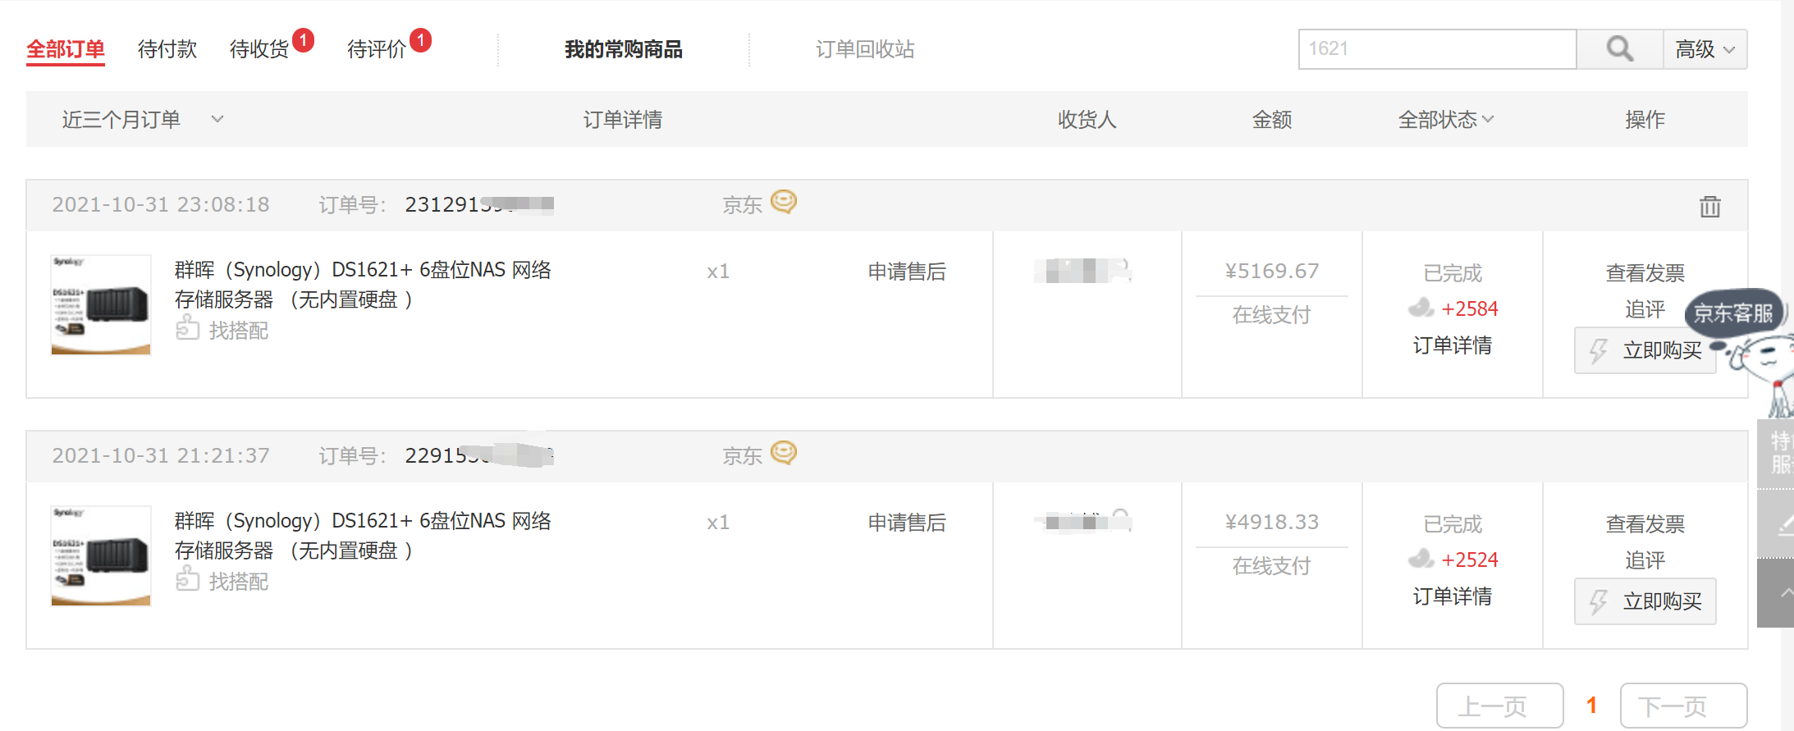Select page number 1
The image size is (1794, 731).
pos(1591,706)
